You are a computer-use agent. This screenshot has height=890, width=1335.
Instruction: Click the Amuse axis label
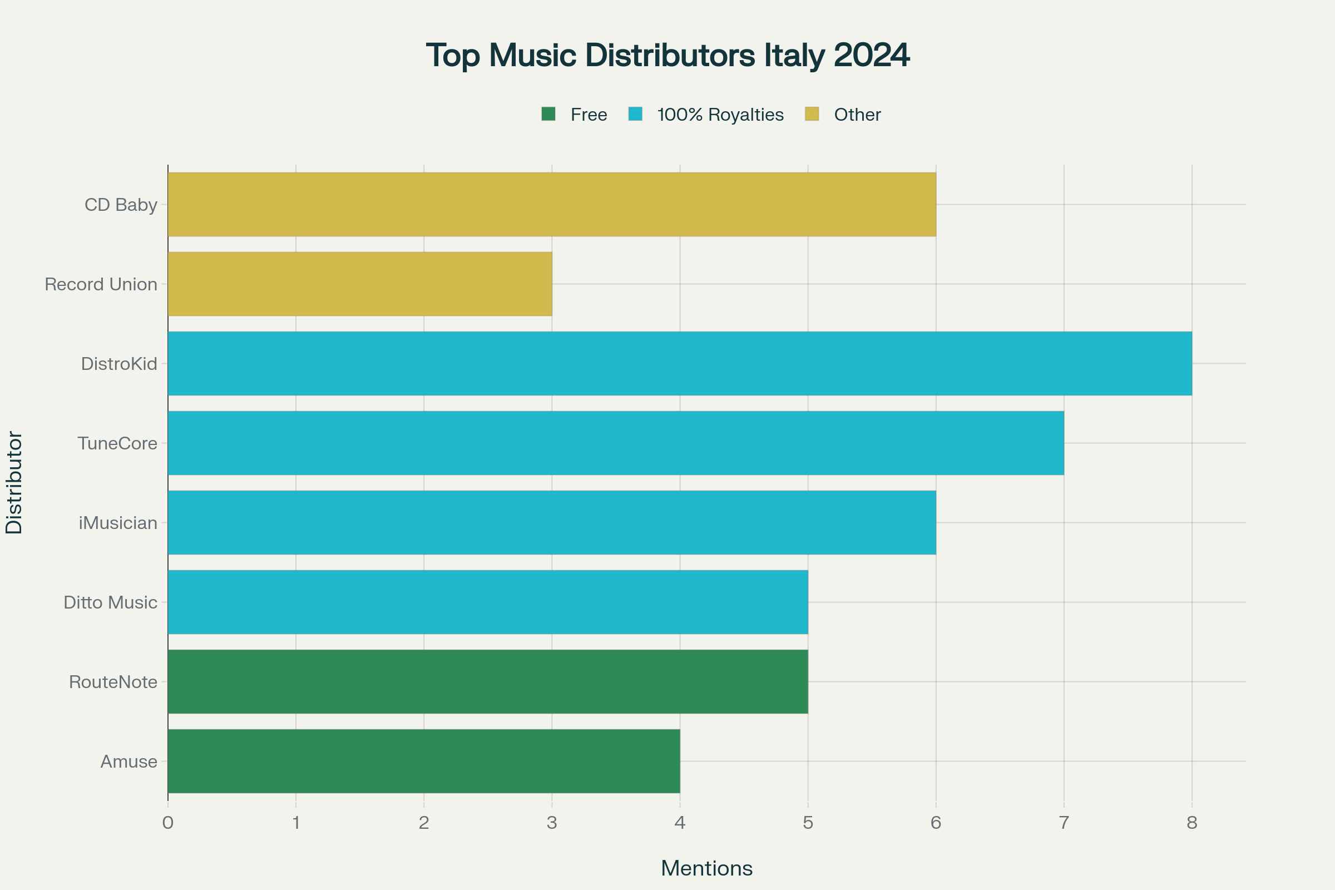coord(129,761)
